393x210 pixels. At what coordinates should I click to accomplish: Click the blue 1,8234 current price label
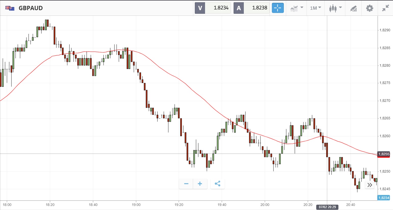pyautogui.click(x=384, y=198)
